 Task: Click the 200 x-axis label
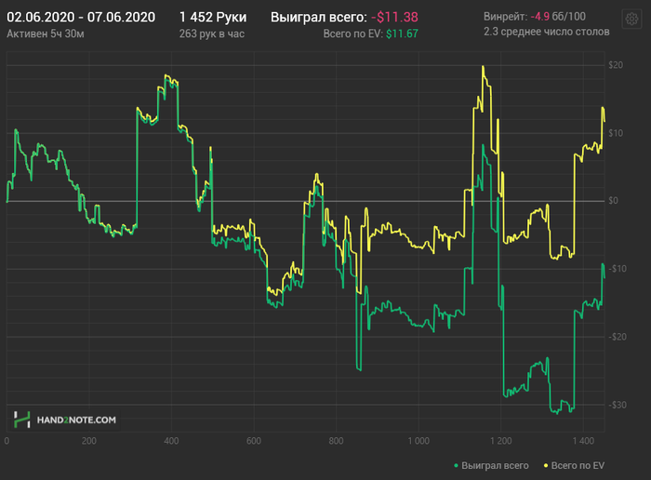(x=89, y=441)
